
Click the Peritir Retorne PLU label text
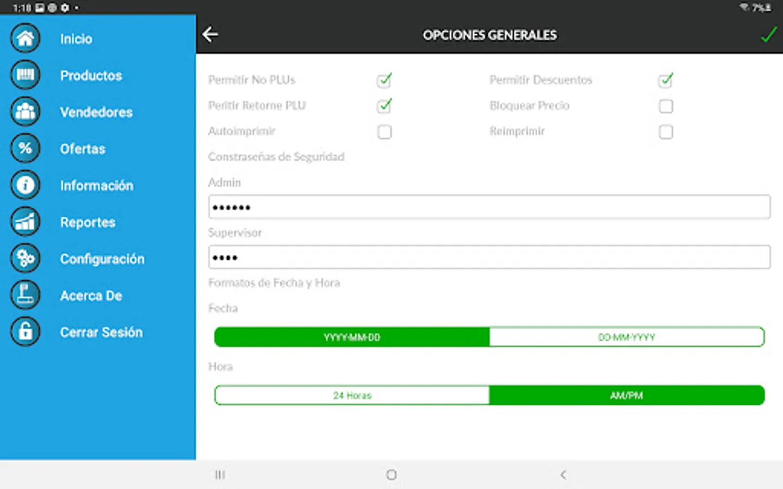pos(257,105)
